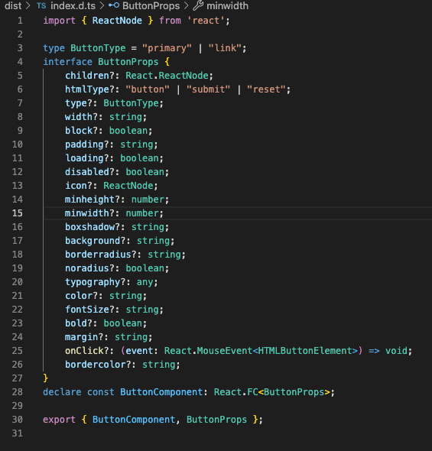Expand breadcrumb chevron after index.d.ts

pos(102,6)
